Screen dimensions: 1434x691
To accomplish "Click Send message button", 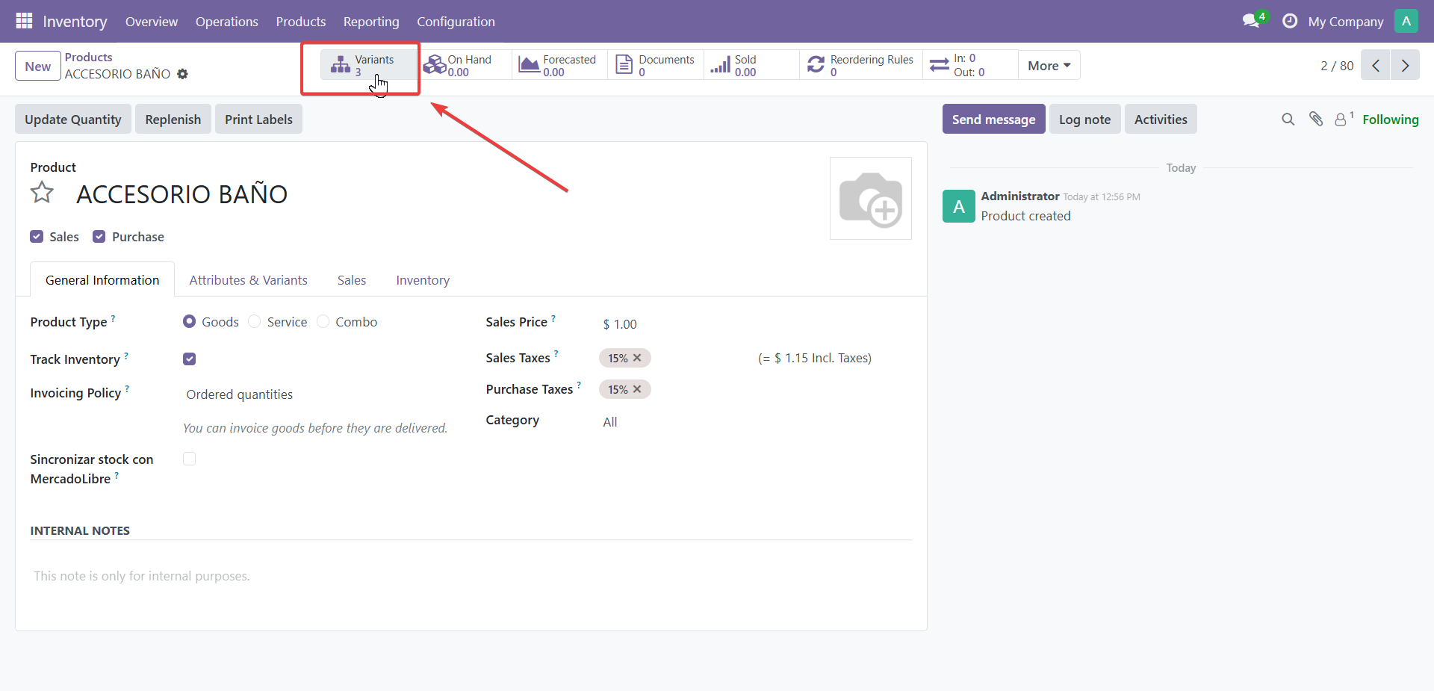I will [x=993, y=120].
